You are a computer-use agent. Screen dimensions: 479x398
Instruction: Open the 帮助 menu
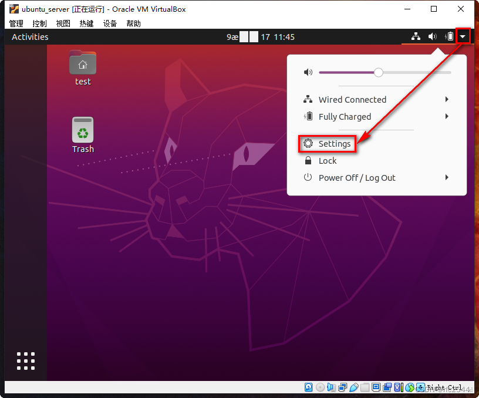pos(133,23)
